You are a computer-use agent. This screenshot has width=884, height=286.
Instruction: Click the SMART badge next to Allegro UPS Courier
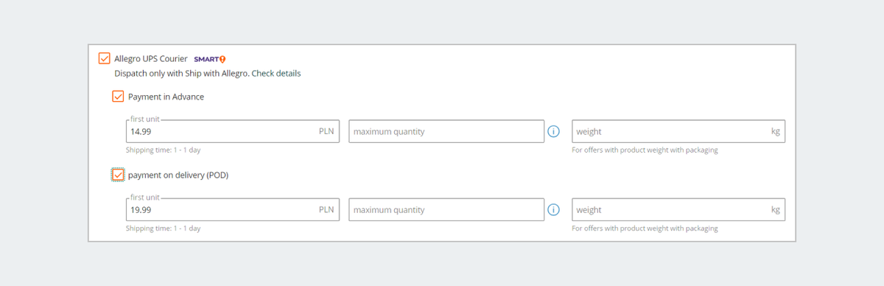pyautogui.click(x=210, y=58)
